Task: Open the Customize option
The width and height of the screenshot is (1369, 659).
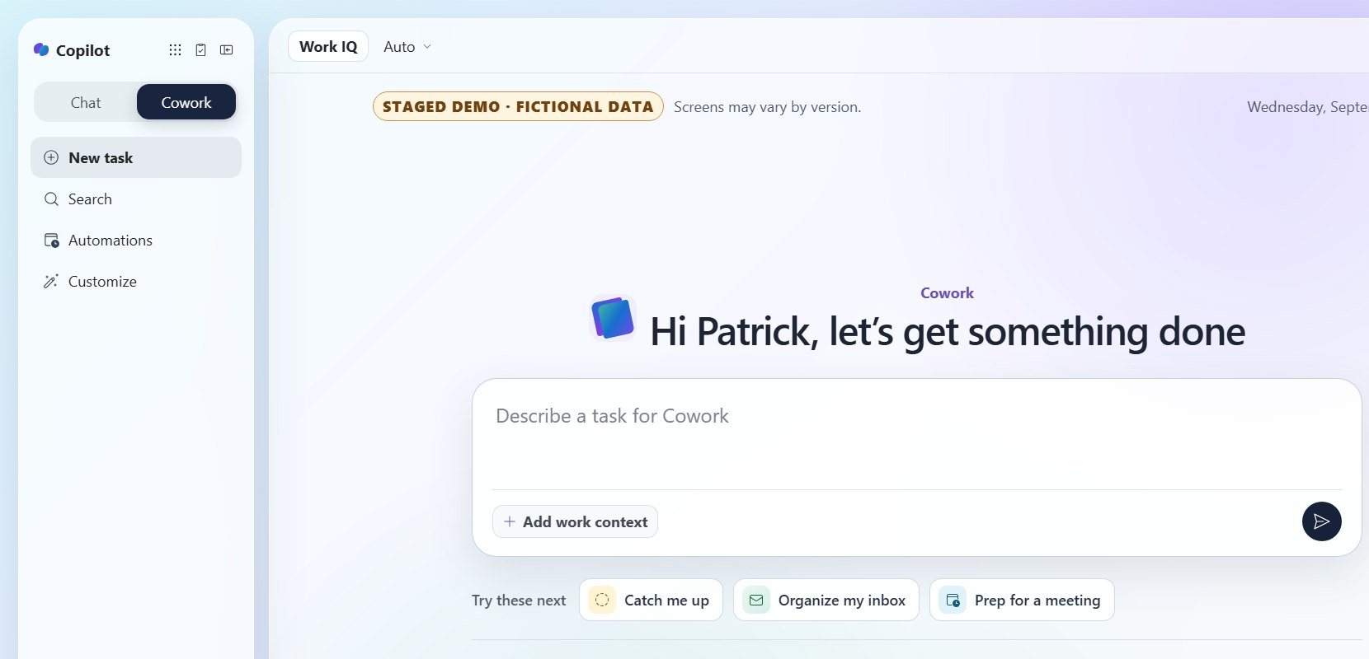Action: pyautogui.click(x=136, y=281)
